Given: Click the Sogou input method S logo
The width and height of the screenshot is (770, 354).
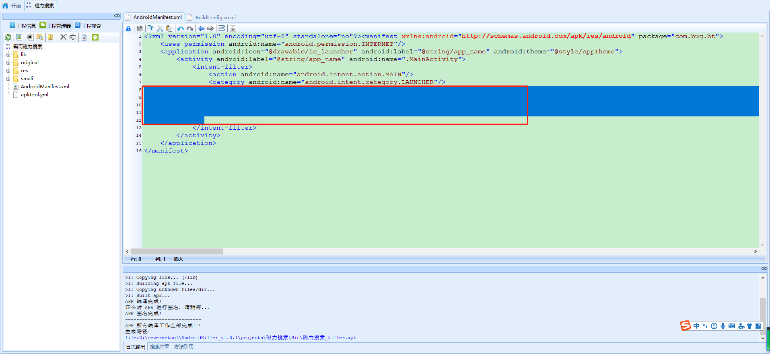Looking at the screenshot, I should click(x=686, y=326).
